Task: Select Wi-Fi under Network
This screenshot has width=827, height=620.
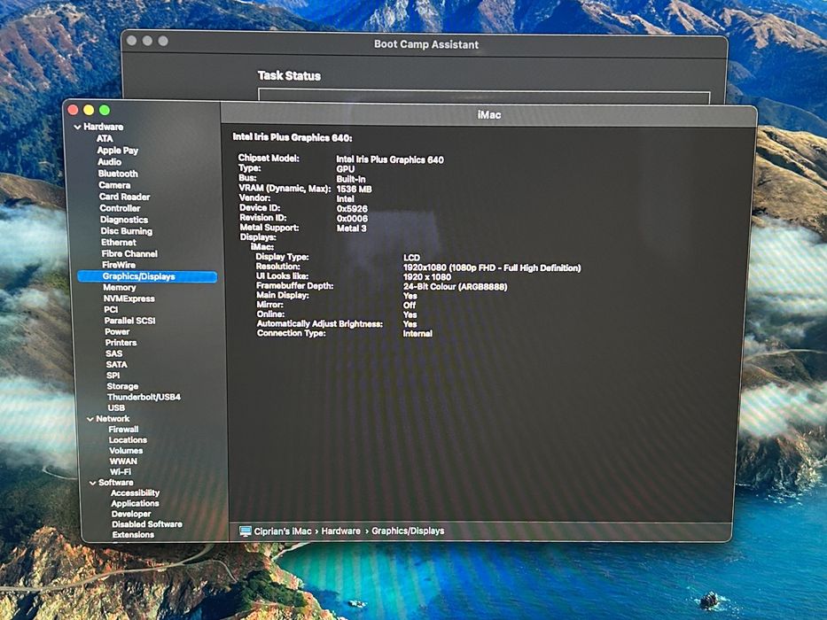Action: (121, 472)
